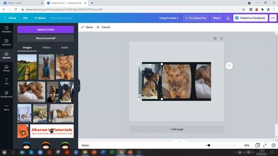
Task: Open the Resize menu
Action: 40,18
